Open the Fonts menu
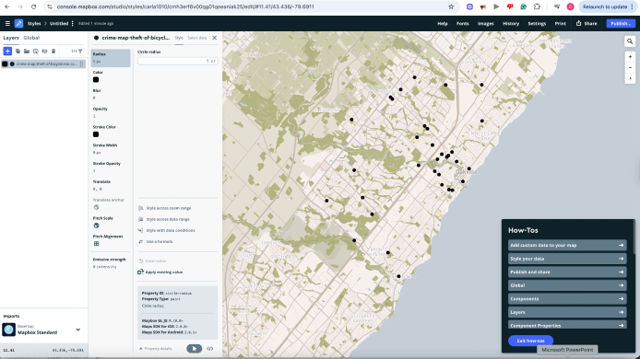Image resolution: width=640 pixels, height=359 pixels. pyautogui.click(x=462, y=24)
